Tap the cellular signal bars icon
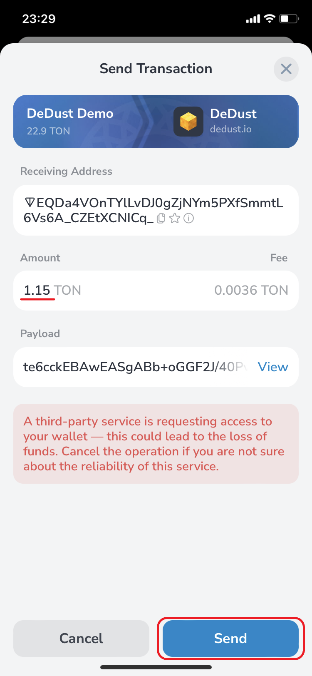312x676 pixels. pos(253,19)
